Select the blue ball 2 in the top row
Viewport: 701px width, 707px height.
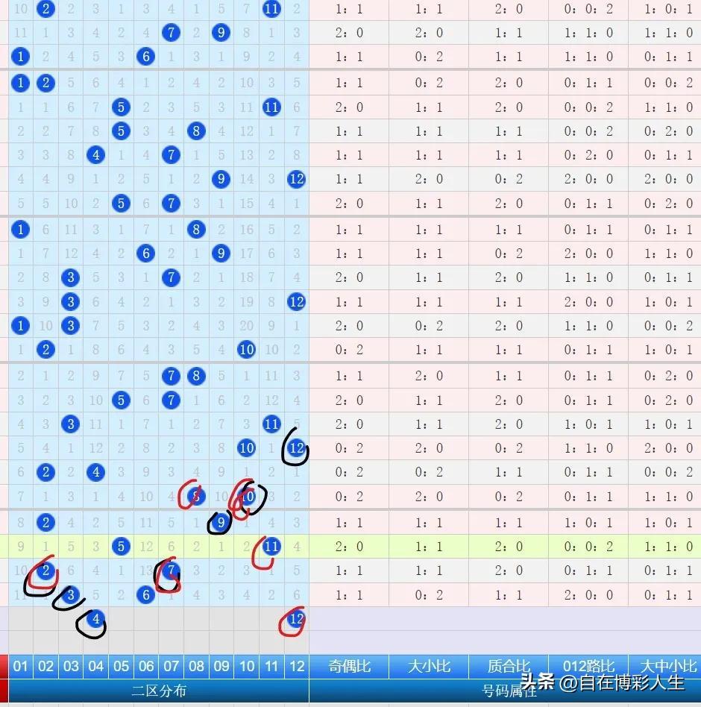[x=45, y=9]
